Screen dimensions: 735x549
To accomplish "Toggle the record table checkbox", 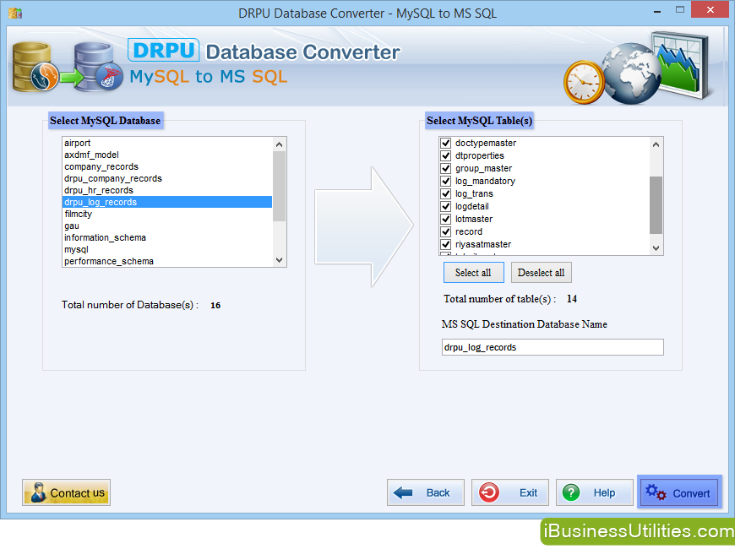I will [446, 231].
